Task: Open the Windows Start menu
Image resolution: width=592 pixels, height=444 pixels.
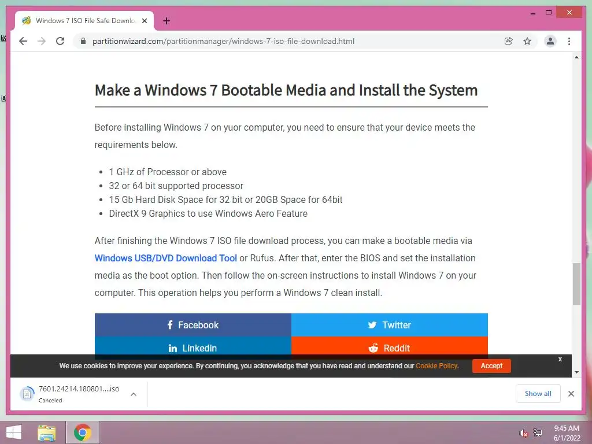Action: click(x=14, y=432)
